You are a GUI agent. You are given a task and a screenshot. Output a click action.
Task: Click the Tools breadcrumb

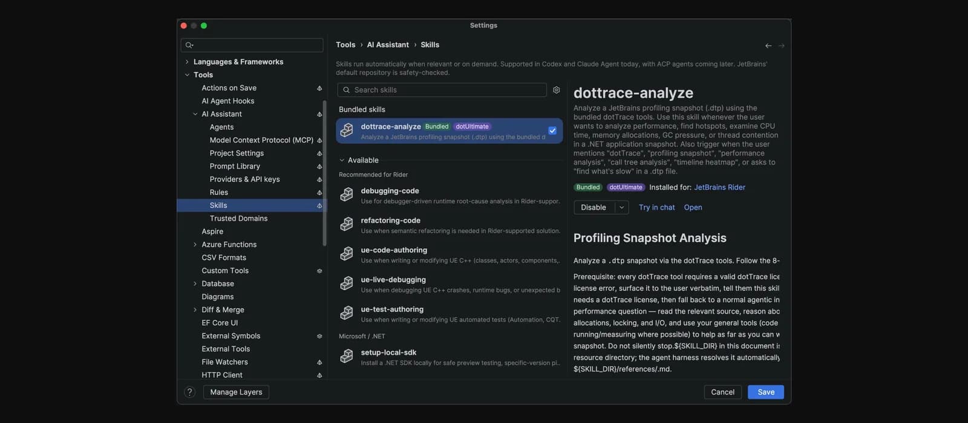click(345, 45)
